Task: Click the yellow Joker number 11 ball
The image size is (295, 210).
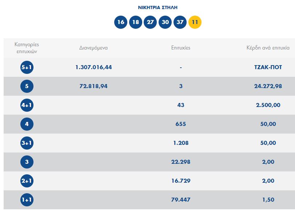Action: coord(195,22)
